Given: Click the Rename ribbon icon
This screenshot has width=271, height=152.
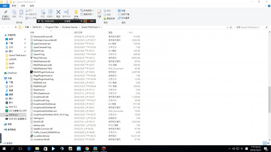Looking at the screenshot, I should 66,12.
